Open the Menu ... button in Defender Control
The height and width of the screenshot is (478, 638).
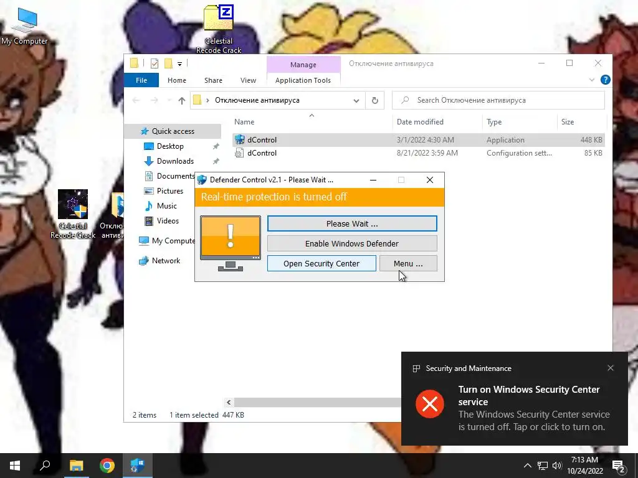[408, 263]
